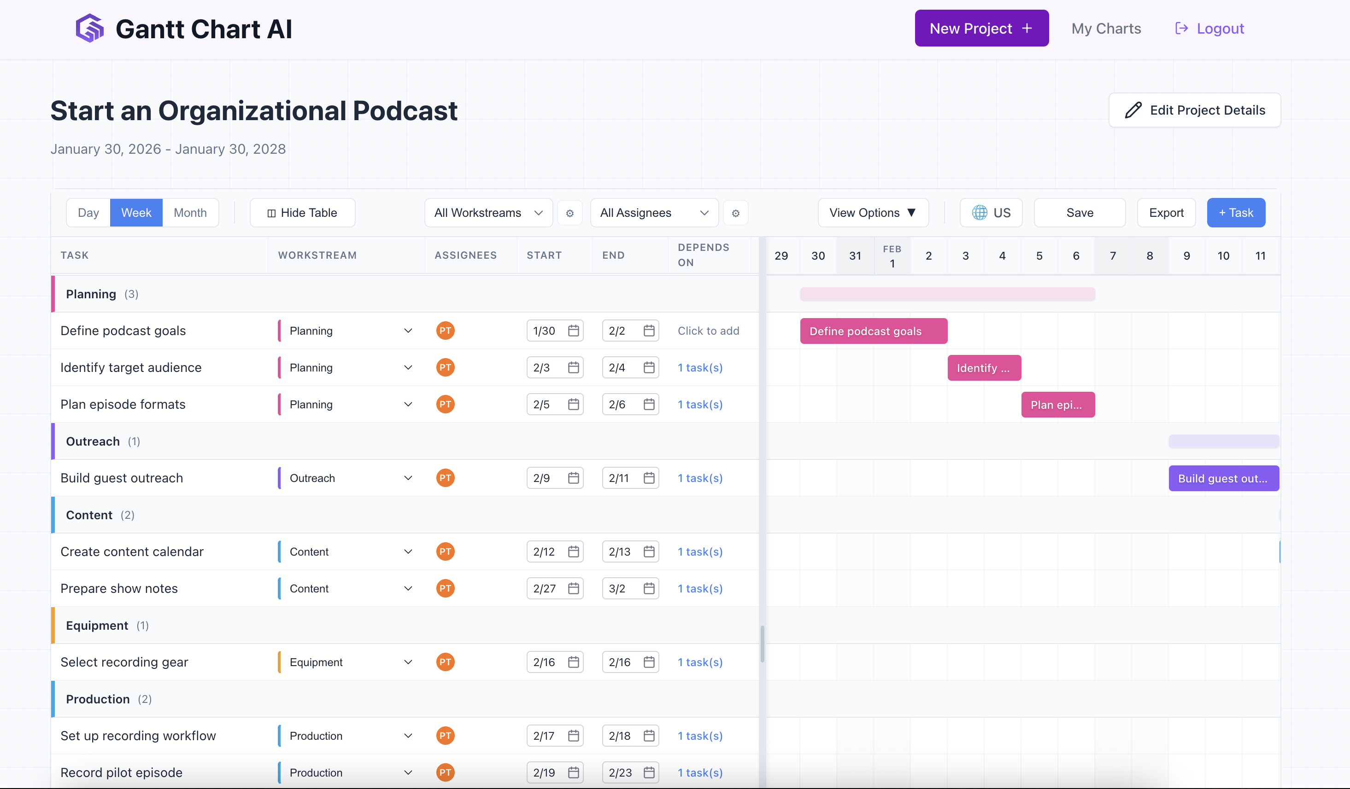Click the US globe locale icon
Viewport: 1350px width, 789px height.
click(x=980, y=213)
